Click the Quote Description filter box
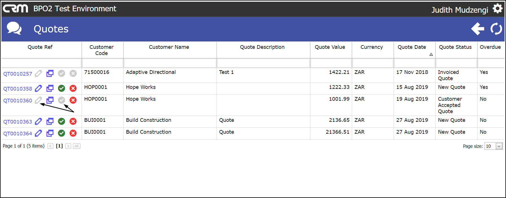This screenshot has height=198, width=506. 263,63
